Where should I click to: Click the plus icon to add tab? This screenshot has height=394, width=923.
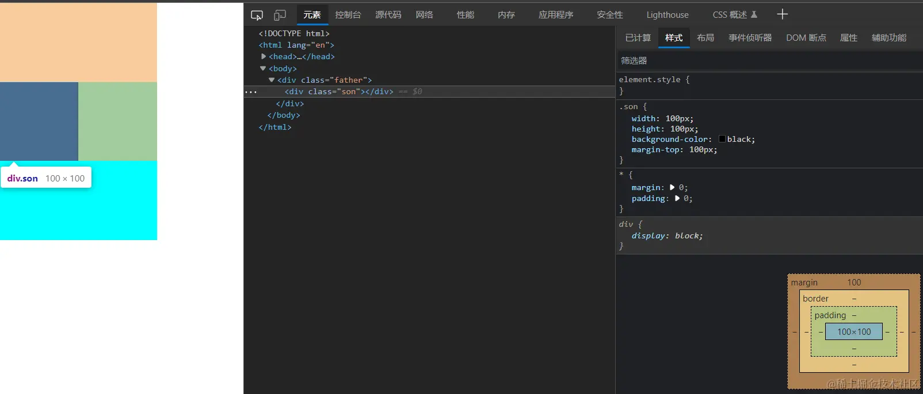pos(782,14)
